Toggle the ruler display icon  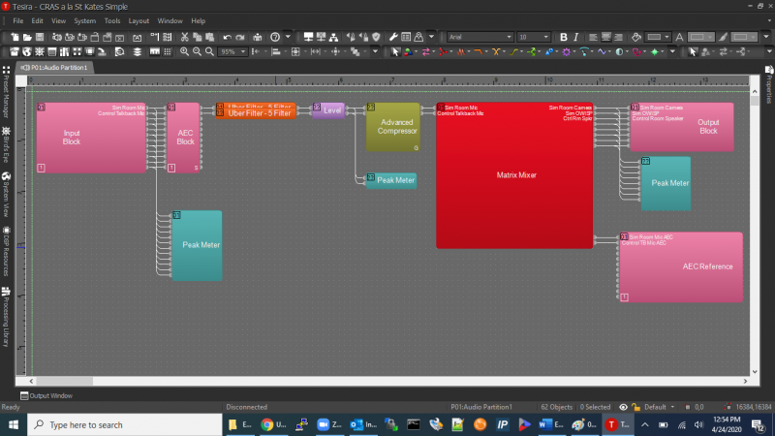point(155,51)
